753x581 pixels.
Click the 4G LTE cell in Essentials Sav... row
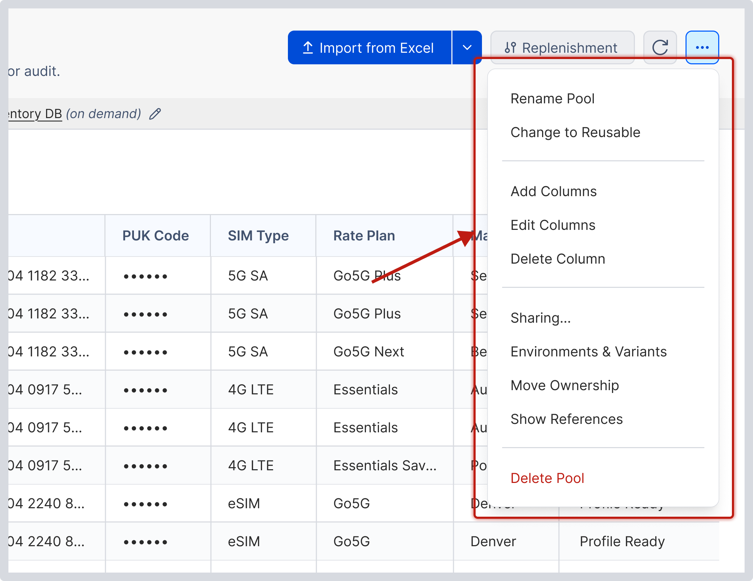[x=263, y=466]
